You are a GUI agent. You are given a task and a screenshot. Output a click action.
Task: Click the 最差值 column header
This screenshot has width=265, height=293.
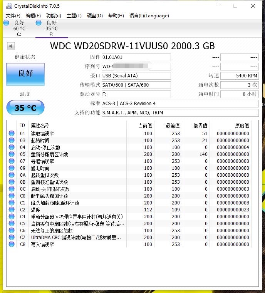[x=168, y=126]
